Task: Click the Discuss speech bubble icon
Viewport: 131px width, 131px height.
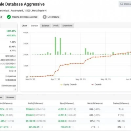Action: tap(122, 4)
